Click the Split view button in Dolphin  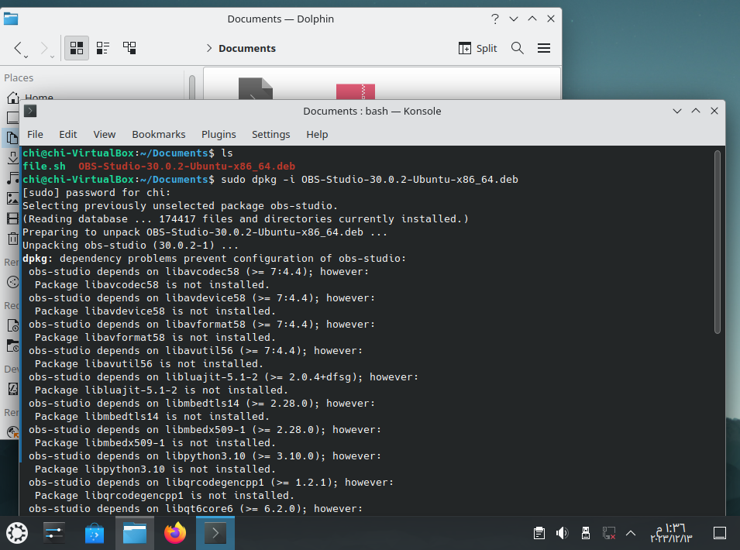(478, 48)
